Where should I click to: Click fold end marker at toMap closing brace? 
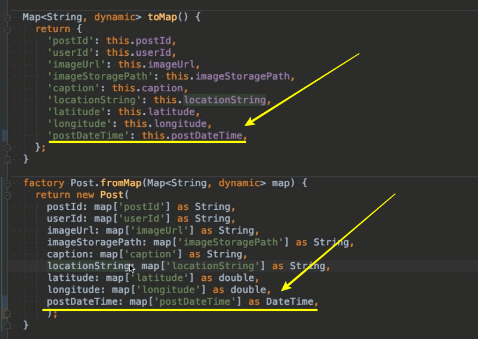8,159
